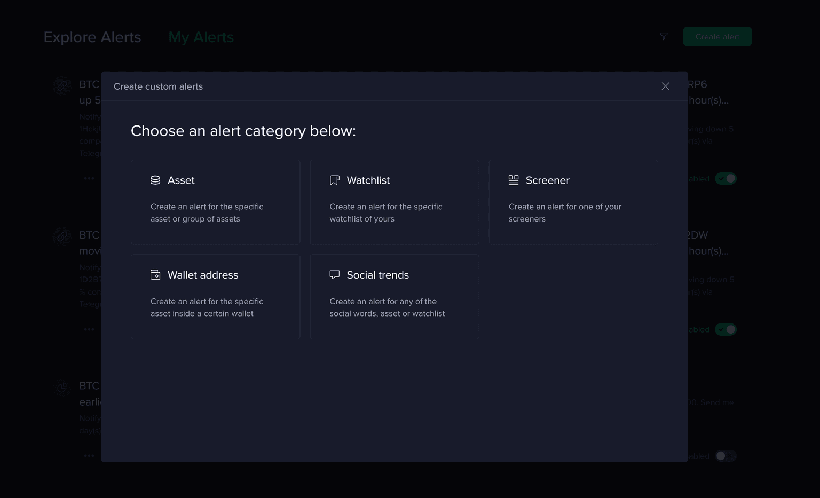Screen dimensions: 820x498
Task: Enable the switched-off toggle on the bottom alert
Action: (726, 456)
